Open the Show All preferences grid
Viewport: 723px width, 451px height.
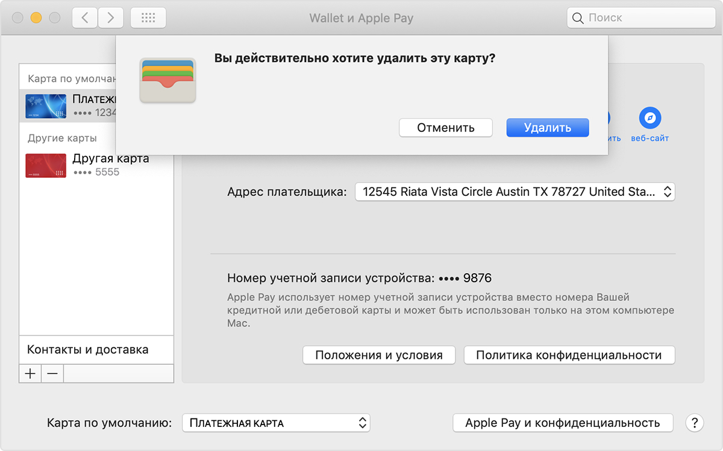point(148,18)
